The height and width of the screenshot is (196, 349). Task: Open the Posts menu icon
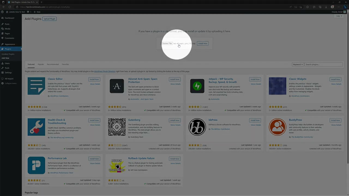(x=2, y=24)
